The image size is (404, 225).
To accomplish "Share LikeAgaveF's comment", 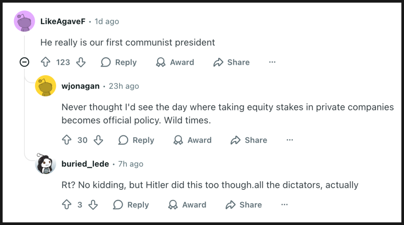I will tap(231, 62).
